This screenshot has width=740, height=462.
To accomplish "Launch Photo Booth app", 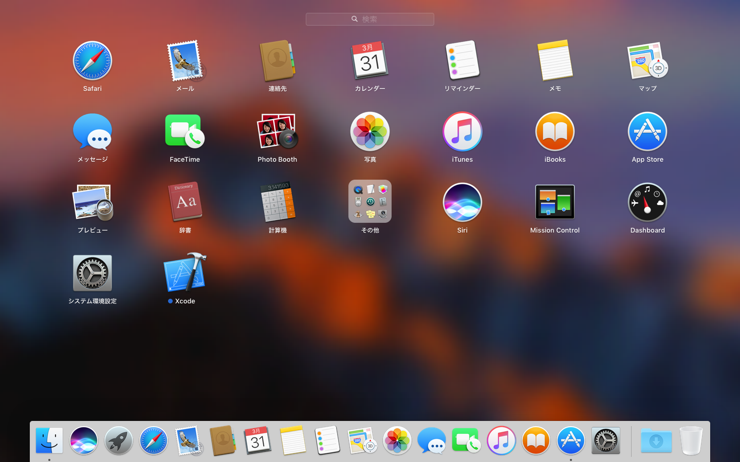I will point(277,132).
